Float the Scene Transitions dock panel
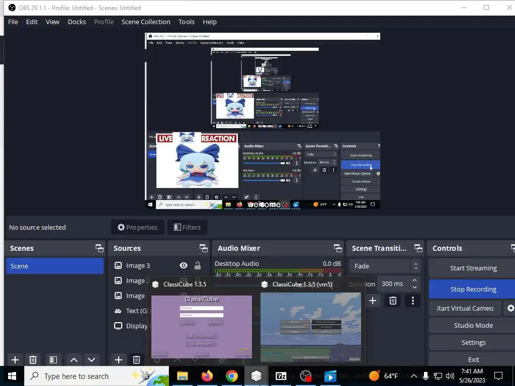515x386 pixels. click(x=418, y=248)
